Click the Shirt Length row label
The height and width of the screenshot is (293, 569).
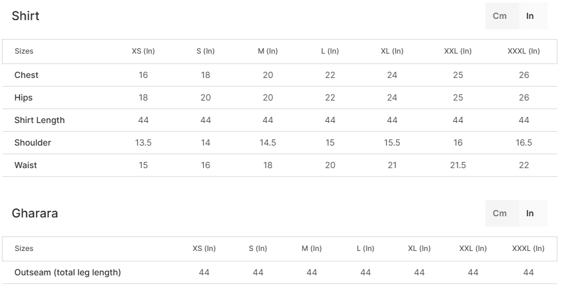click(x=40, y=120)
